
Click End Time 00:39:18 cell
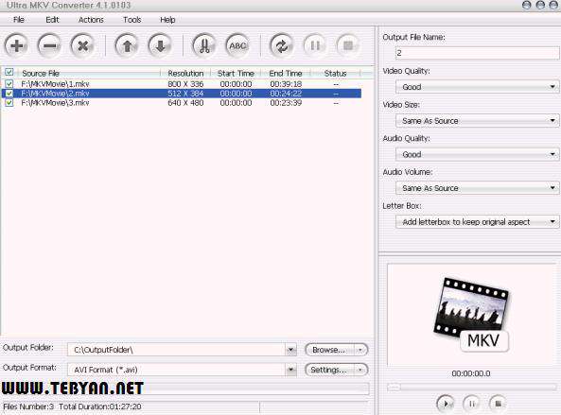coord(286,84)
